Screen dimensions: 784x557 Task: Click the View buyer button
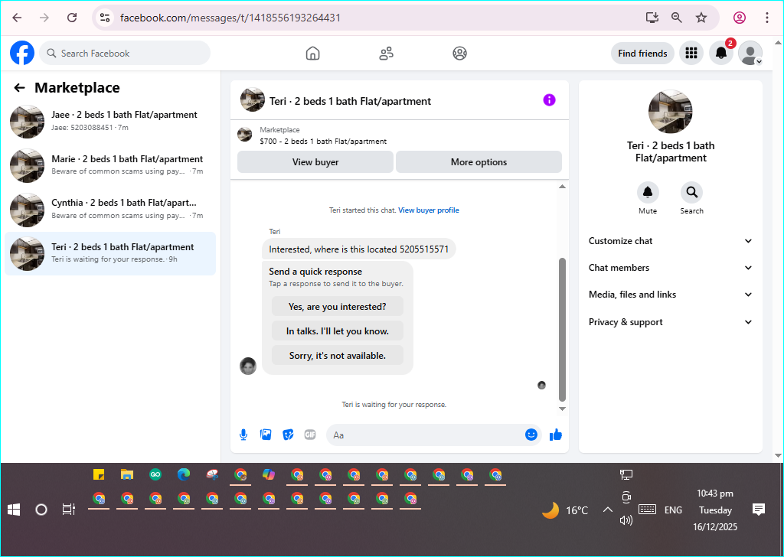tap(315, 162)
